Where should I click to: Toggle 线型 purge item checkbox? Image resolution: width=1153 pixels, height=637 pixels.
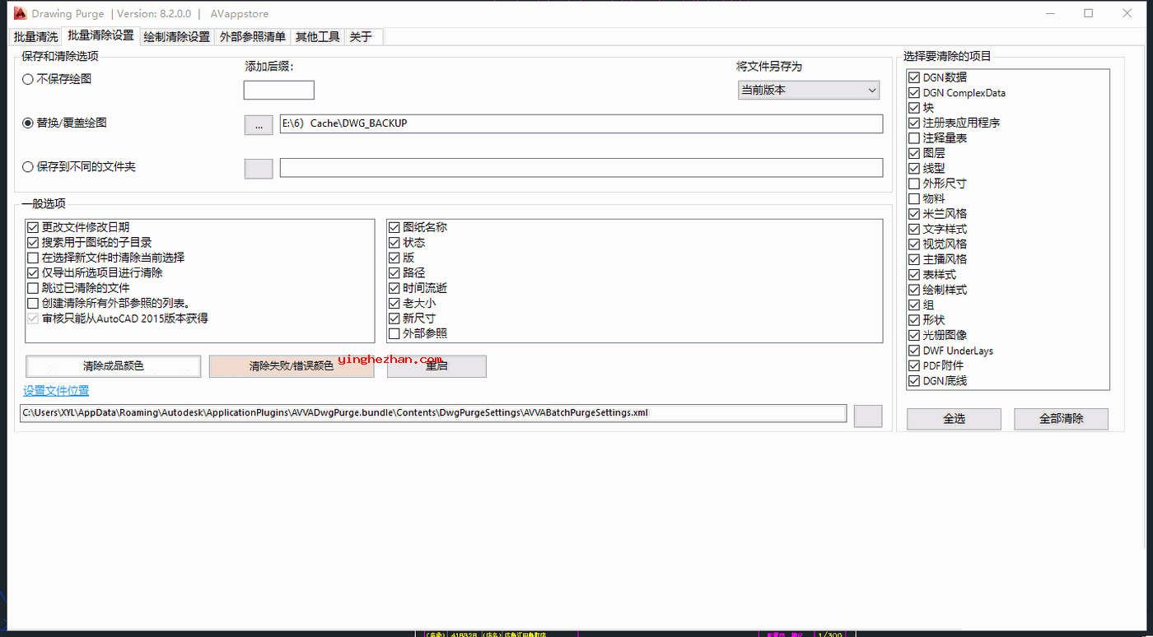point(914,169)
